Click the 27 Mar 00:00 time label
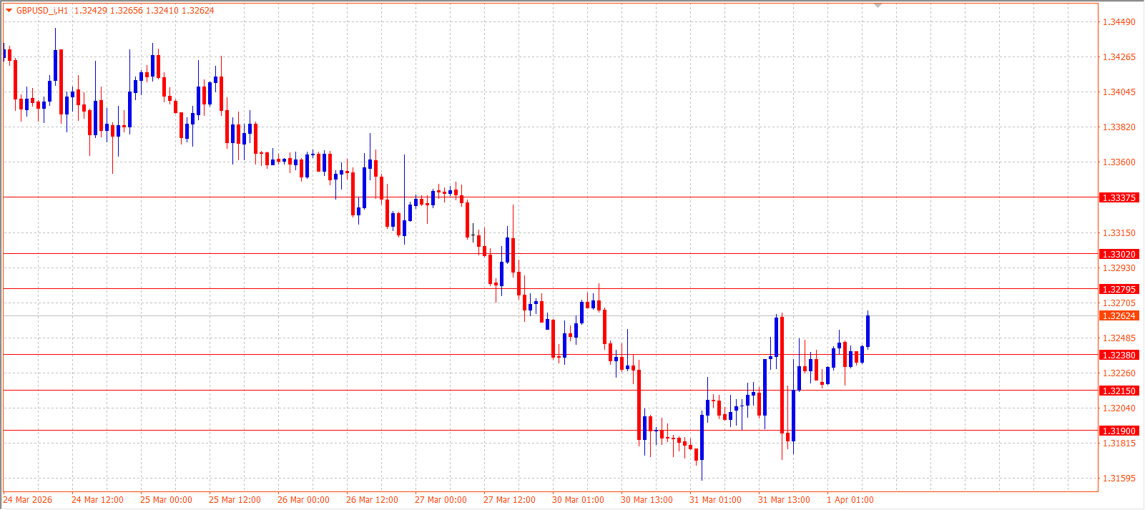The width and height of the screenshot is (1145, 510). pyautogui.click(x=441, y=500)
